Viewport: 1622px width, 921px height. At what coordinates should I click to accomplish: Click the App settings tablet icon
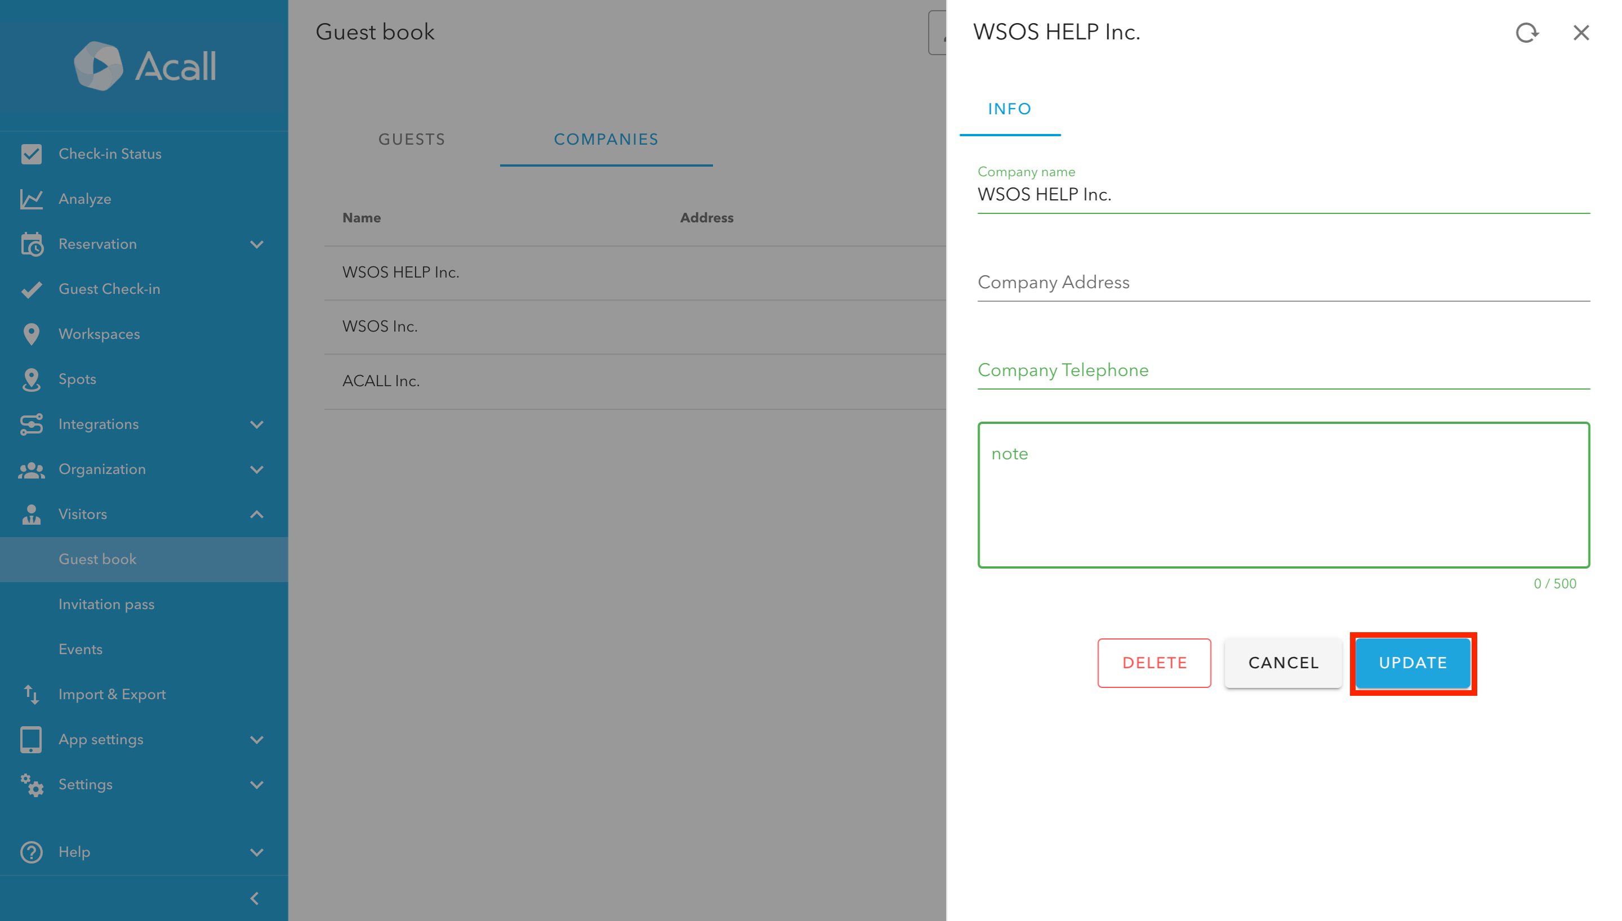pos(31,739)
